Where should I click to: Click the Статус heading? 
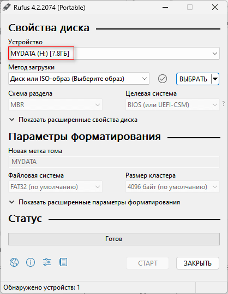pos(25,219)
